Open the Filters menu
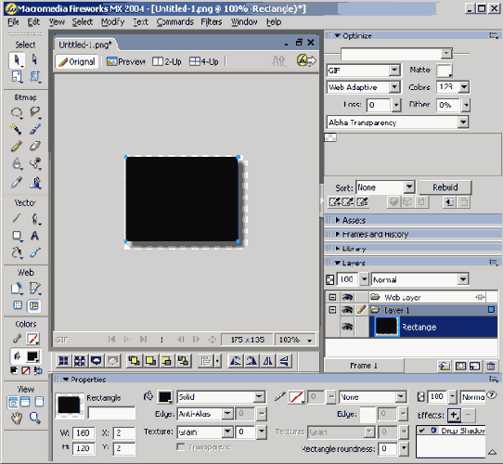Screen dimensions: 503x464 212,22
